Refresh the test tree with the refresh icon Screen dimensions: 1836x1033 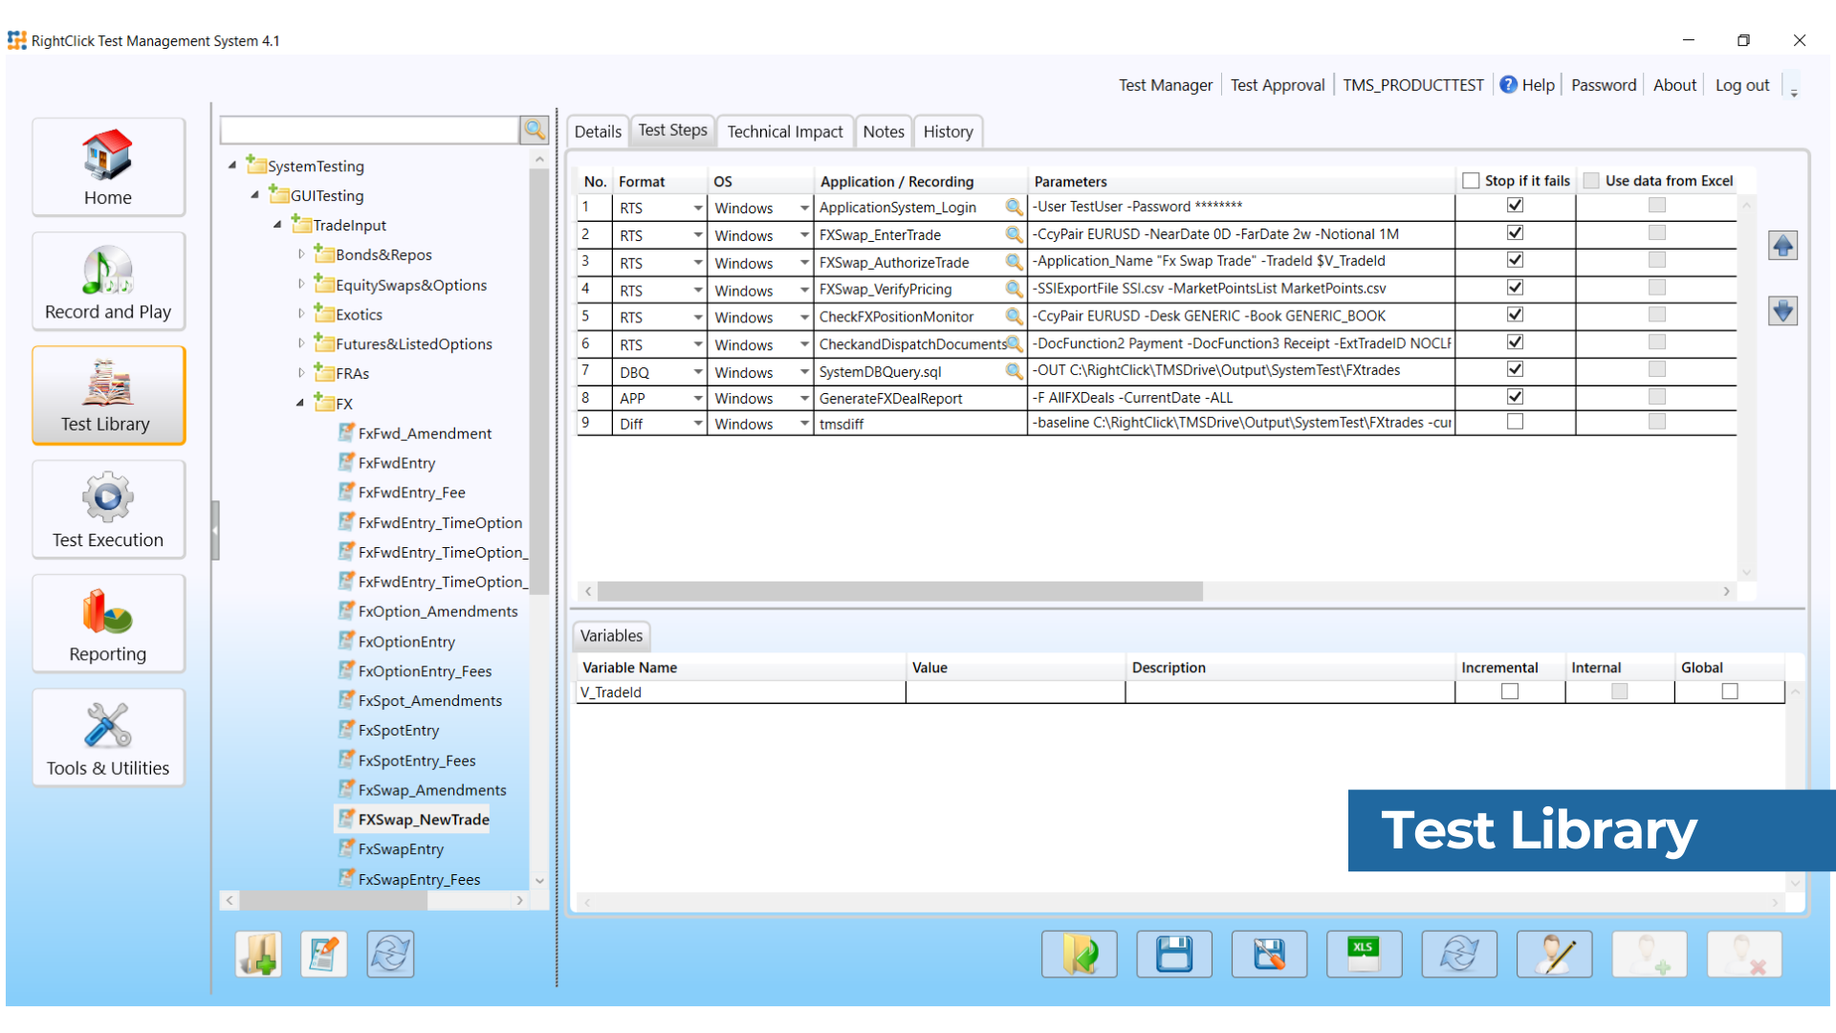pos(389,954)
